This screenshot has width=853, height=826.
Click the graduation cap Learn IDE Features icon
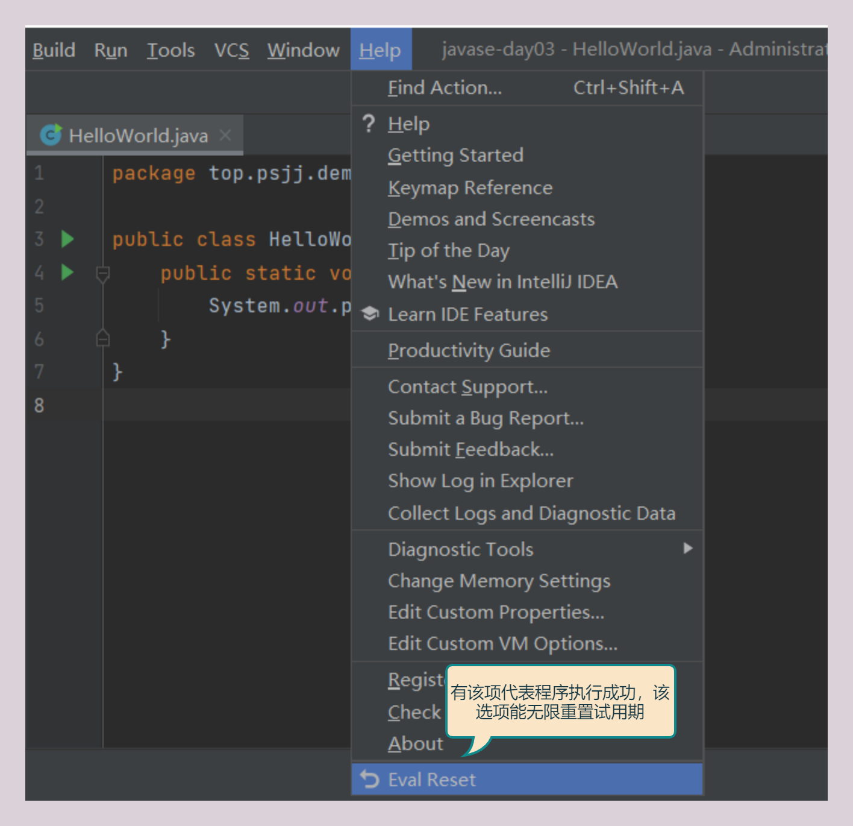(x=370, y=314)
